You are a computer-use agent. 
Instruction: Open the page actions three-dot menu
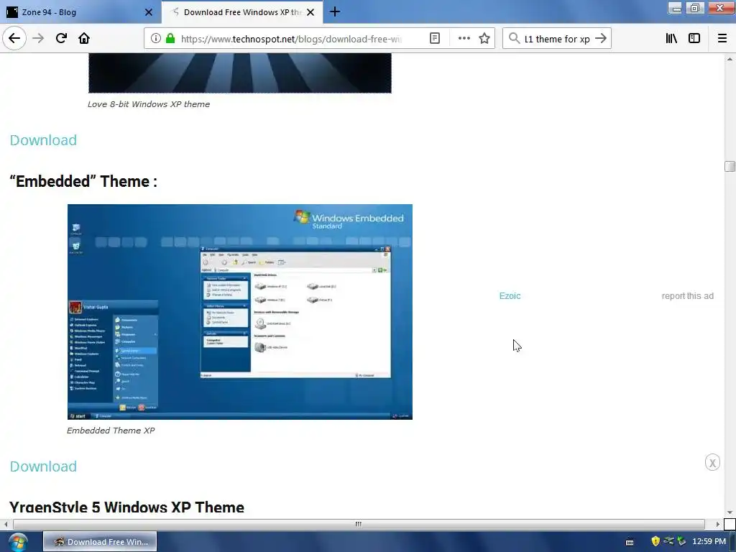coord(464,39)
